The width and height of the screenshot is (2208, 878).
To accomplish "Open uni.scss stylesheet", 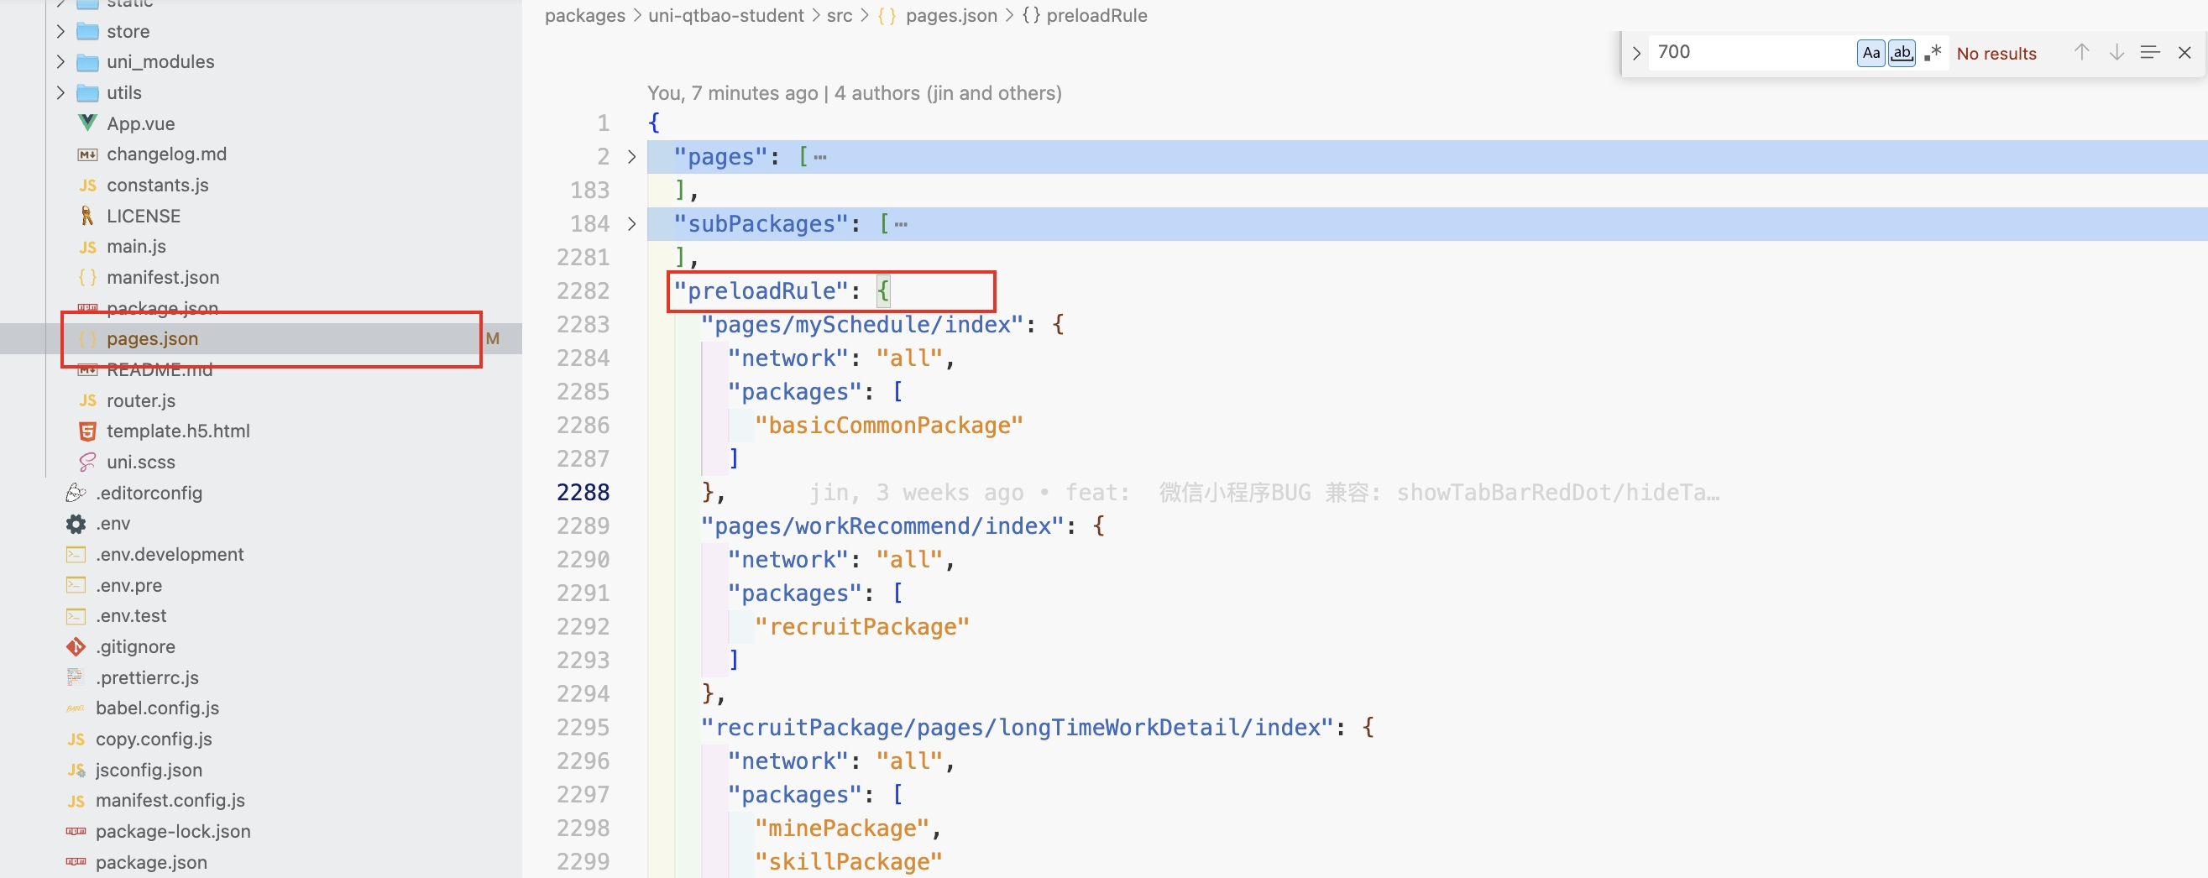I will click(x=140, y=462).
